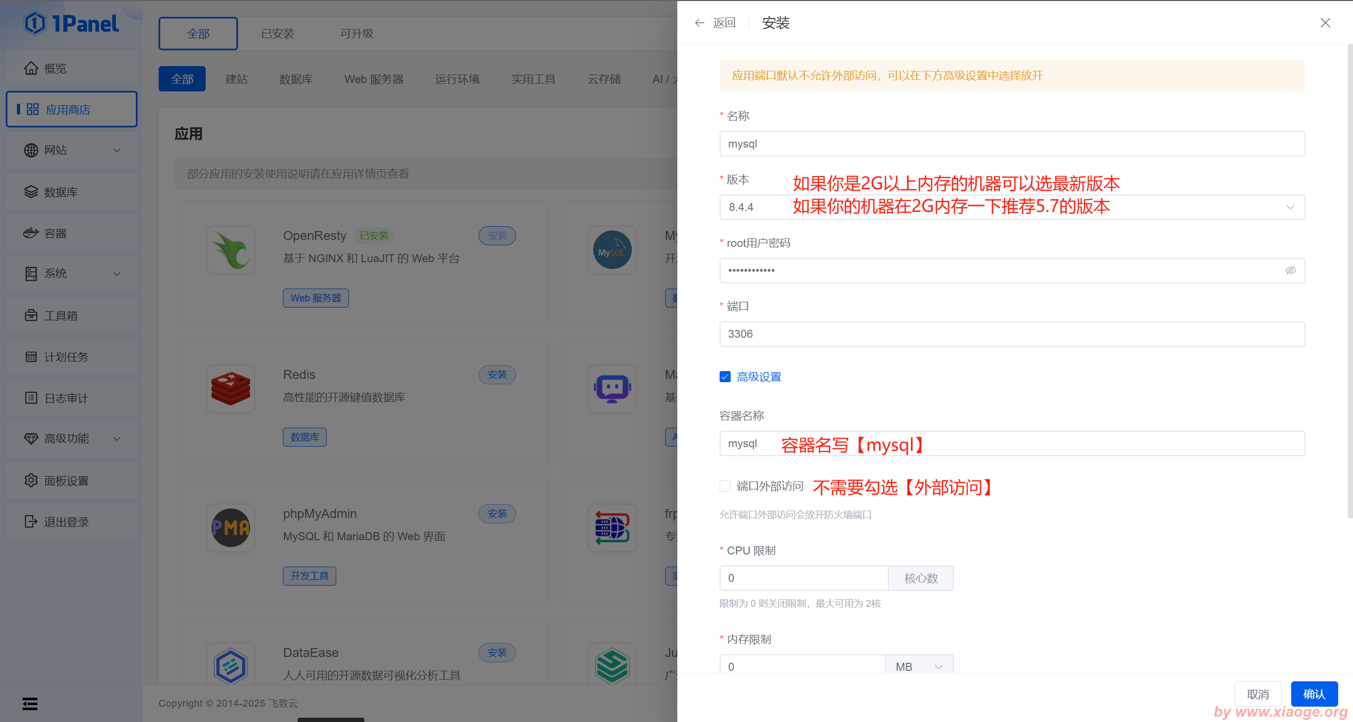
Task: Open the 版本 8.4.4 dropdown
Action: coord(1290,207)
